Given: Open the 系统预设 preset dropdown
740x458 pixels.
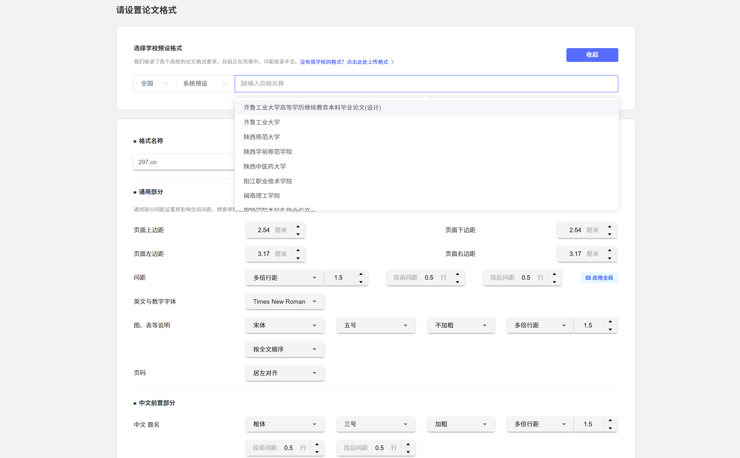Looking at the screenshot, I should tap(205, 84).
